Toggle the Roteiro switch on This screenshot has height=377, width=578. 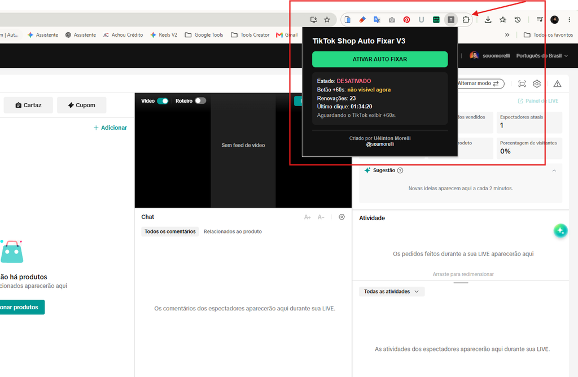pyautogui.click(x=200, y=100)
